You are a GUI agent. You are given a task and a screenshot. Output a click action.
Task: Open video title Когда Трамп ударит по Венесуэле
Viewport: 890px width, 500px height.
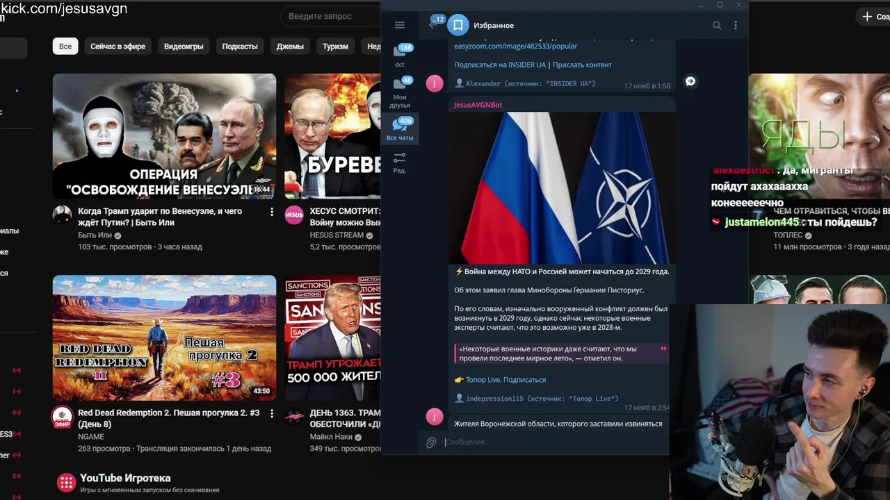point(160,217)
